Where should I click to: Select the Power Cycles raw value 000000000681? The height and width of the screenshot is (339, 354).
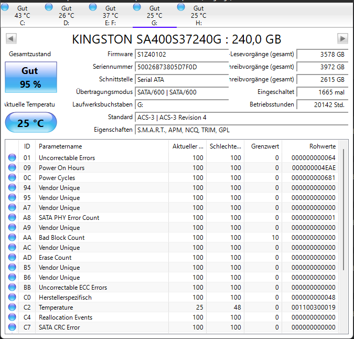click(314, 178)
